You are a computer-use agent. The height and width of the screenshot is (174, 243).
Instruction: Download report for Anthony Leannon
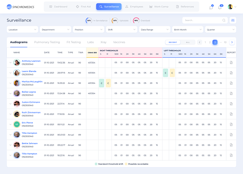(231, 62)
